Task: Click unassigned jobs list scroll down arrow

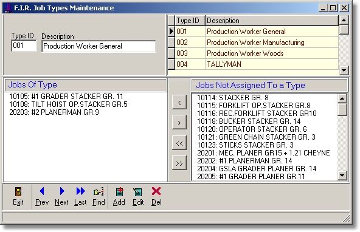Action: [x=342, y=176]
